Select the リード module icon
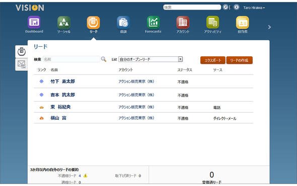 94,23
